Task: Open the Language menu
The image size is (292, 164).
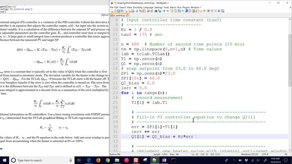Action: coord(148,7)
